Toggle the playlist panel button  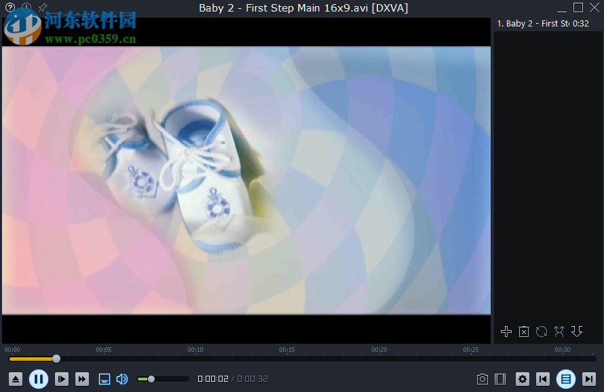pos(566,379)
